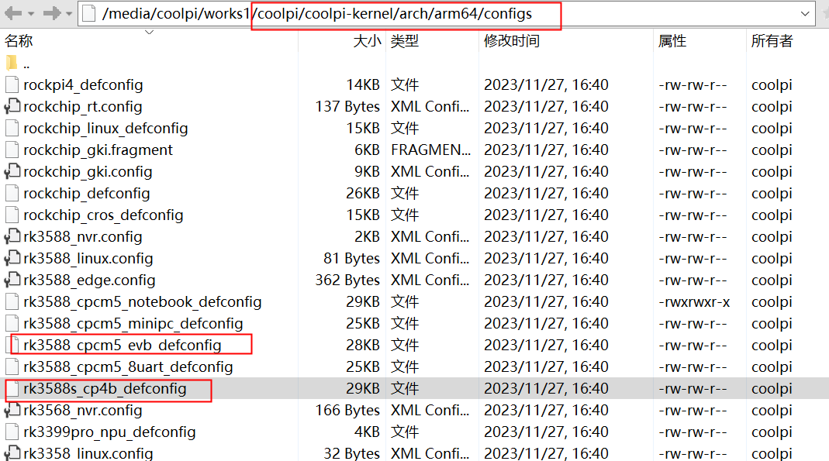Click the file name rockpi4_defconfig
Image resolution: width=829 pixels, height=461 pixels.
pyautogui.click(x=83, y=84)
